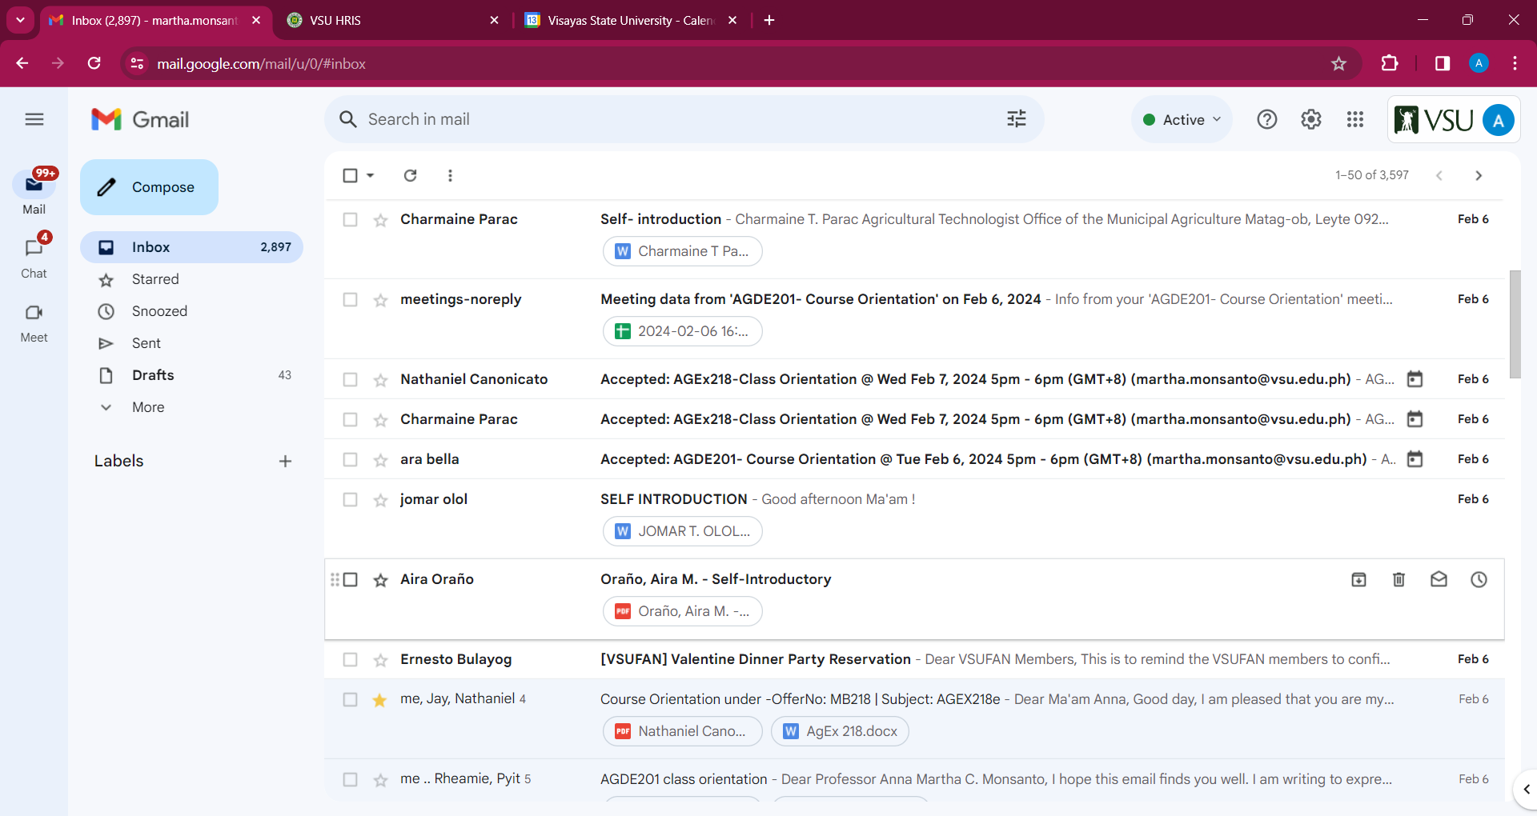
Task: Archive the Aira Oraño email
Action: tap(1358, 579)
